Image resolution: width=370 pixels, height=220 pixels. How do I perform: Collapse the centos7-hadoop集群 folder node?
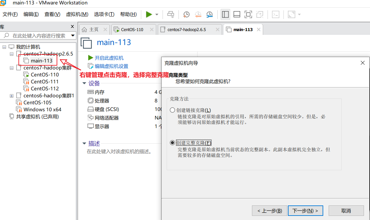[11, 68]
